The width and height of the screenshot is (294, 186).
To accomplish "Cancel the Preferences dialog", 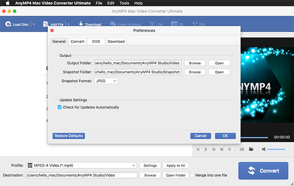I will point(200,136).
